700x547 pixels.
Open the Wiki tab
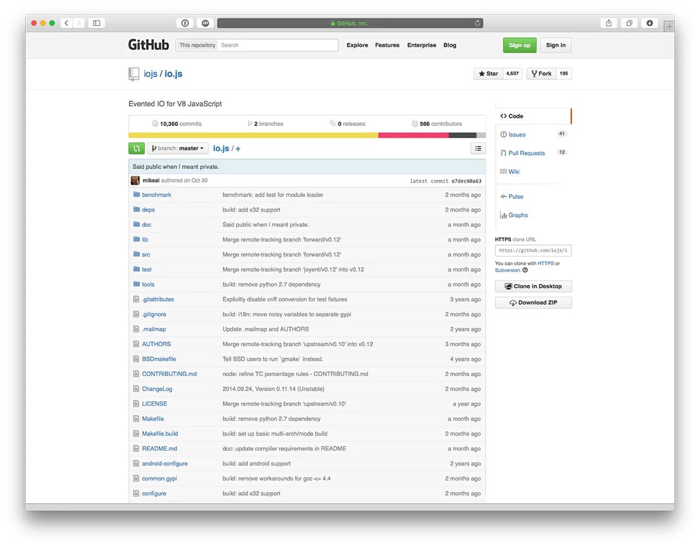pyautogui.click(x=533, y=171)
